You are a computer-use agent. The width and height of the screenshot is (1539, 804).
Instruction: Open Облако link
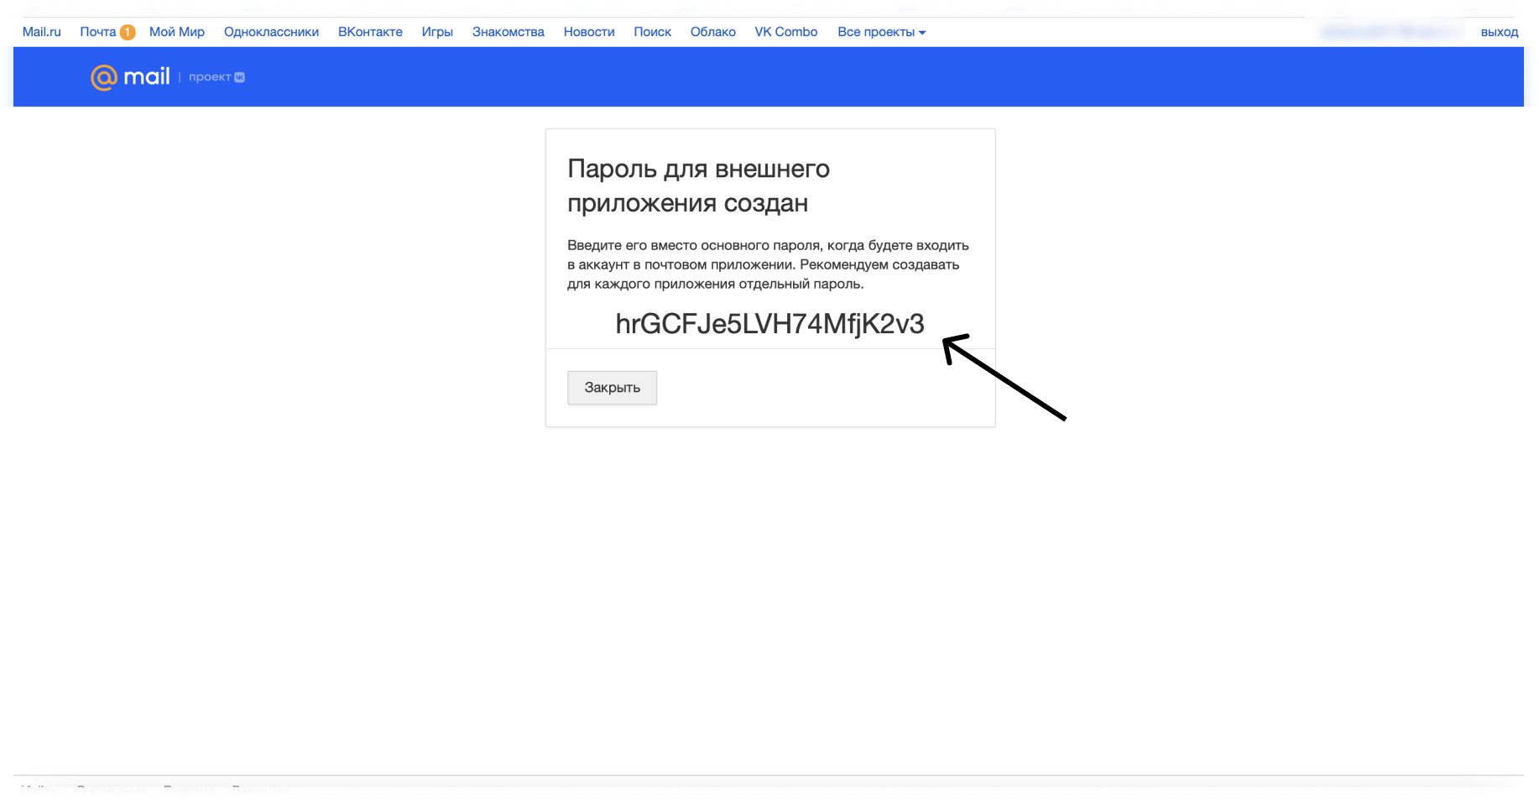click(x=713, y=32)
